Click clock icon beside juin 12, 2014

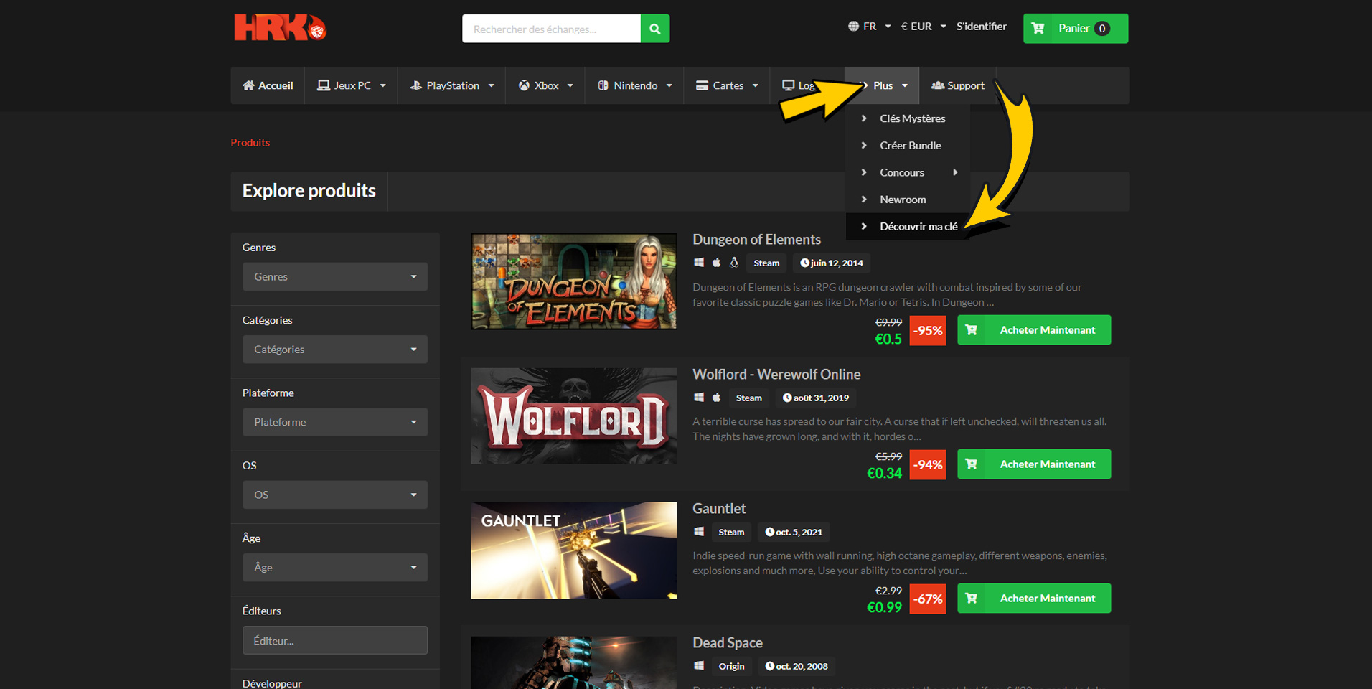point(804,263)
